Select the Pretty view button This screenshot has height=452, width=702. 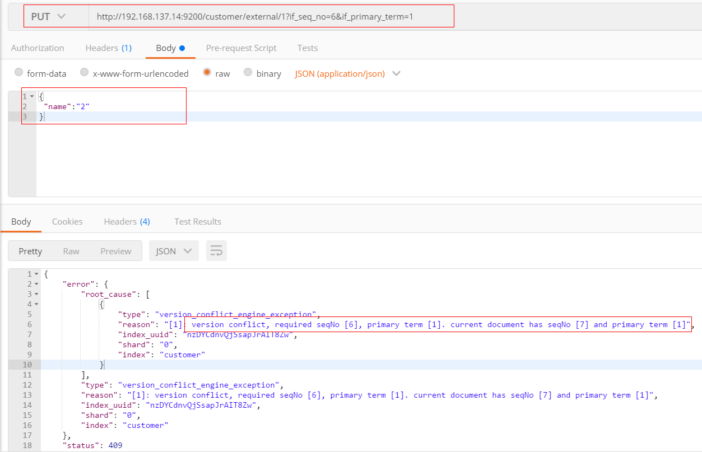(x=30, y=251)
